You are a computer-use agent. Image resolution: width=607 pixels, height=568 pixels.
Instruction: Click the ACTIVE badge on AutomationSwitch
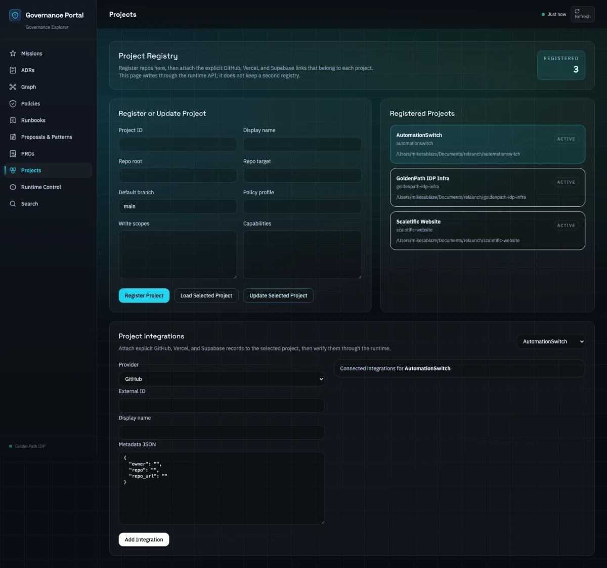566,139
